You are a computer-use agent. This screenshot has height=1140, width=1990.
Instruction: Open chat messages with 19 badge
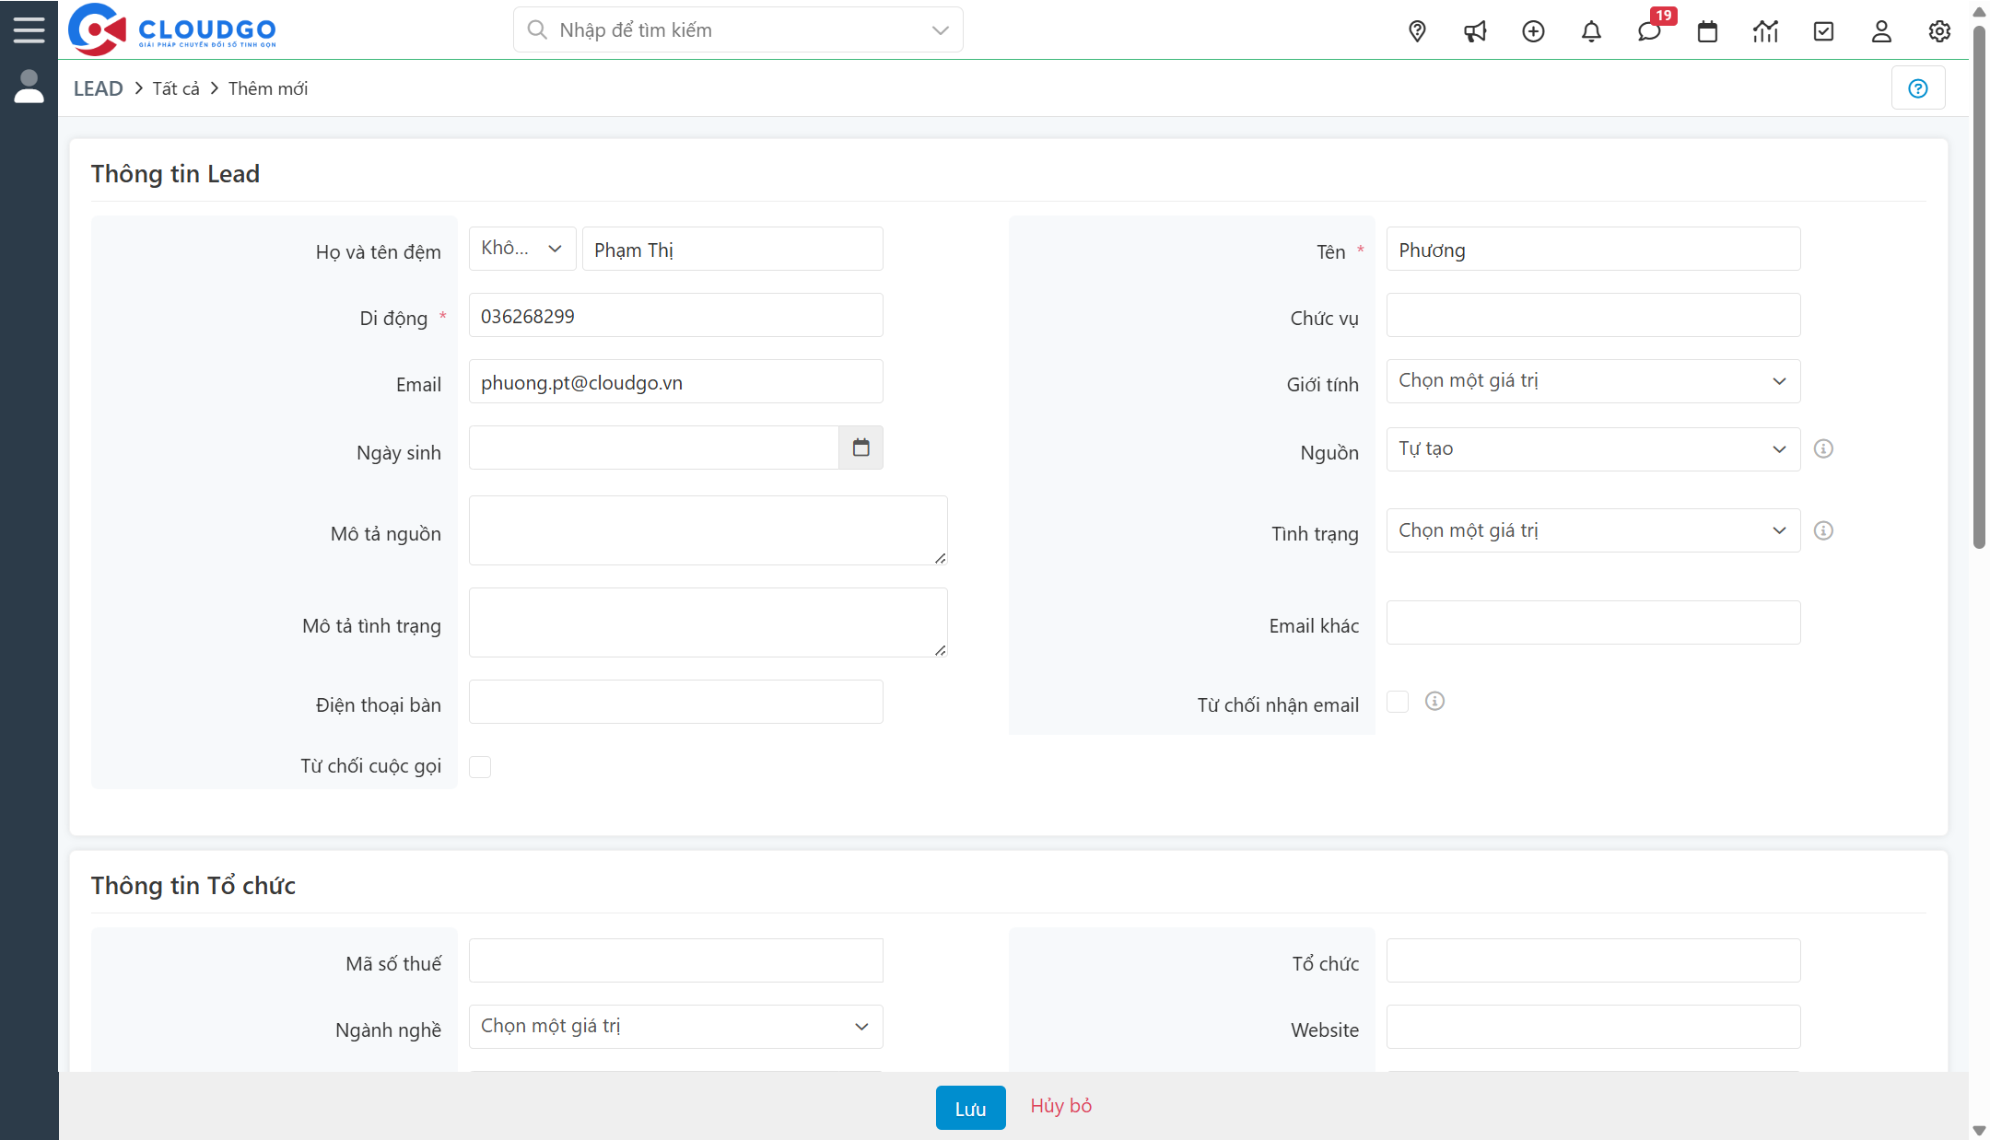(x=1649, y=31)
